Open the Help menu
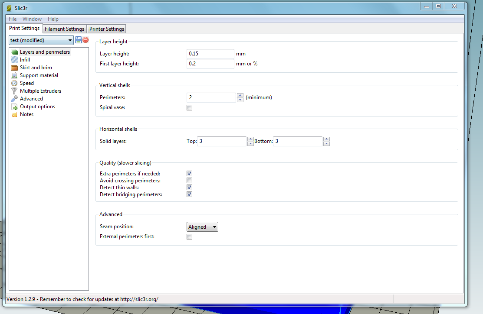 point(53,19)
